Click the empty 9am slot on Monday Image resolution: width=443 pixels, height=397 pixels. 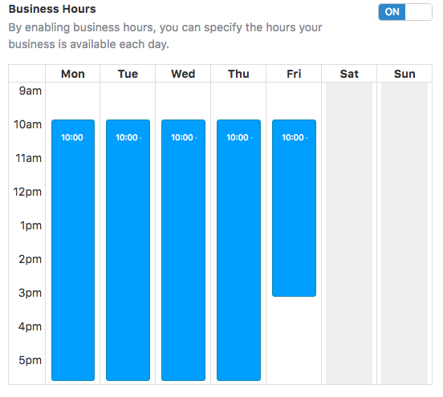pyautogui.click(x=73, y=101)
